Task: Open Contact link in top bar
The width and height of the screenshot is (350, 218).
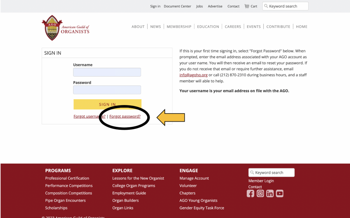Action: pyautogui.click(x=233, y=6)
